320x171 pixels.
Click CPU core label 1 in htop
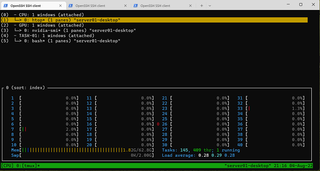tap(13, 98)
